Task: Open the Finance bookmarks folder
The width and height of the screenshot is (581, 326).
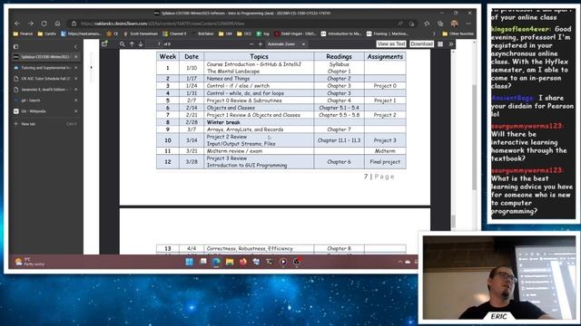Action: click(23, 34)
